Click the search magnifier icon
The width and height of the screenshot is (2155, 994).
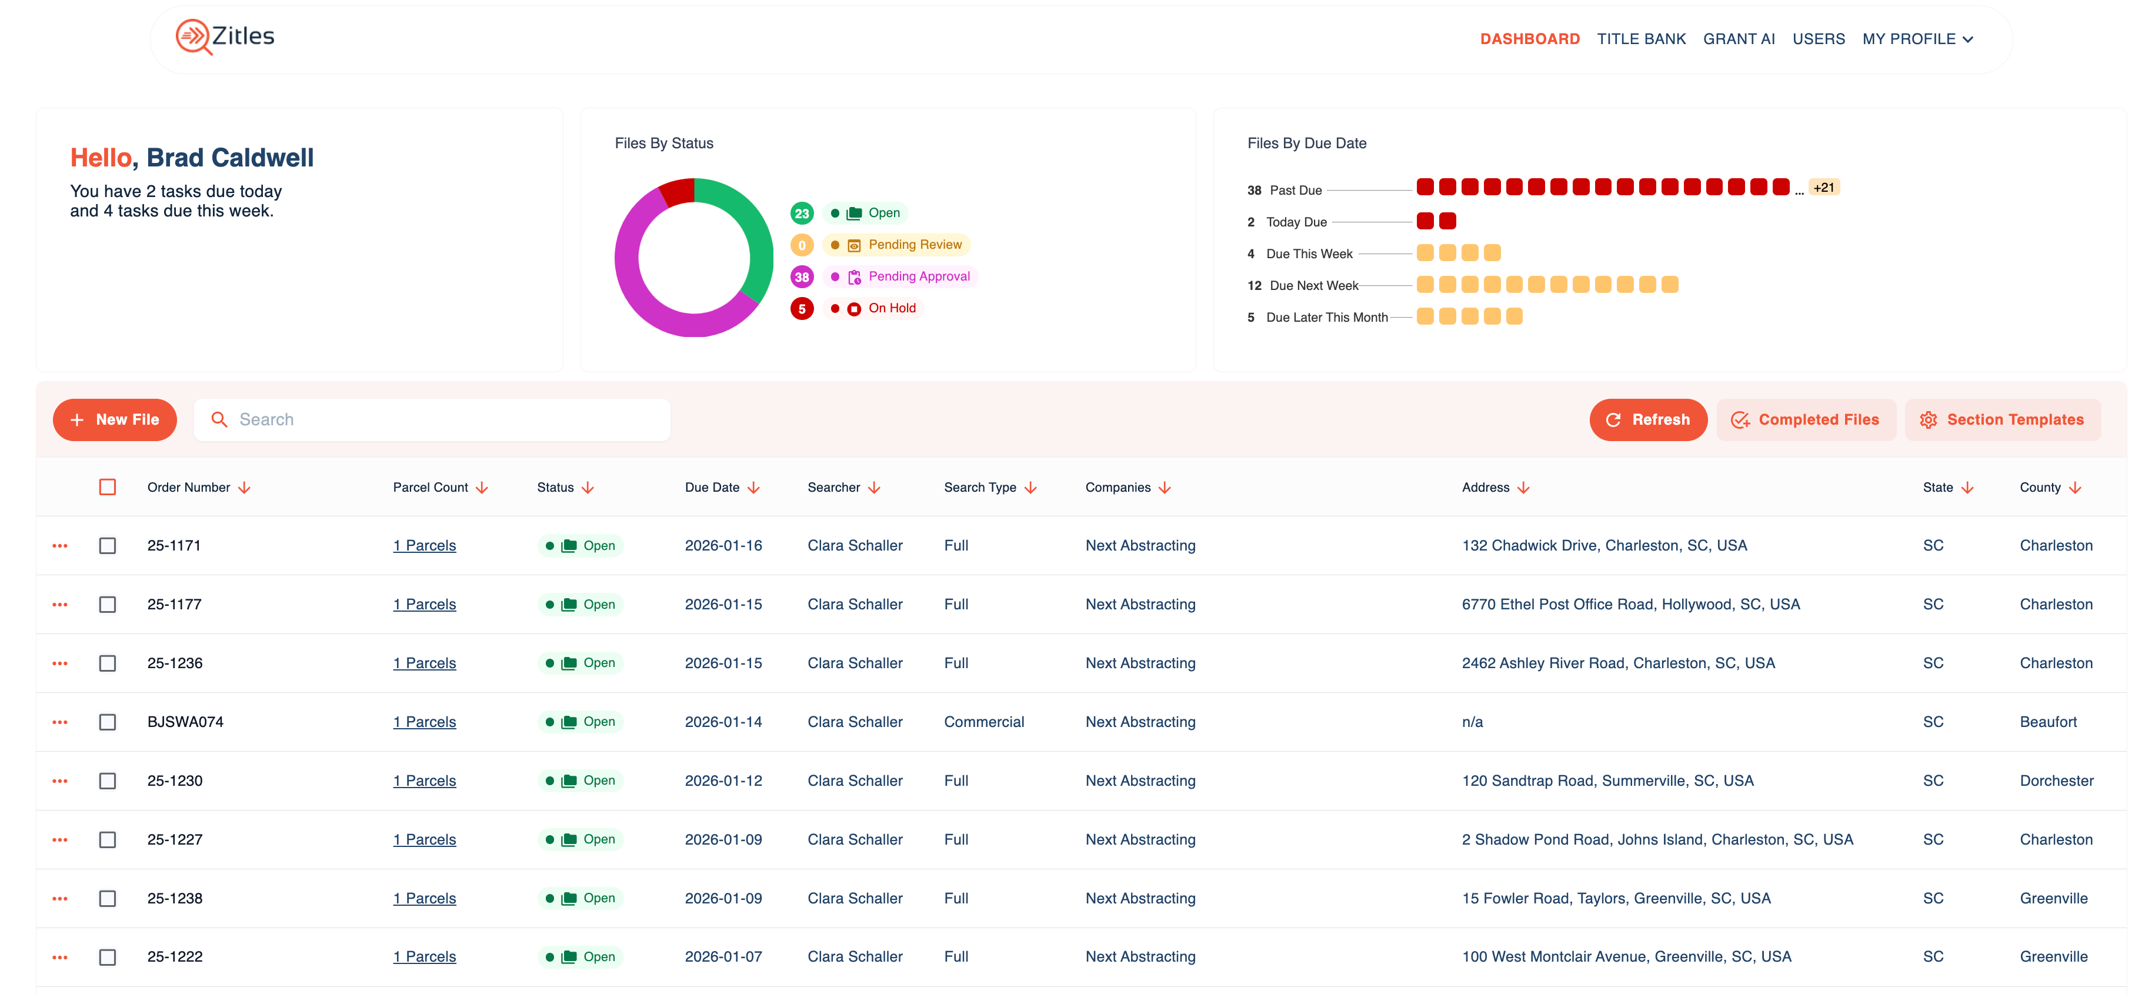219,419
